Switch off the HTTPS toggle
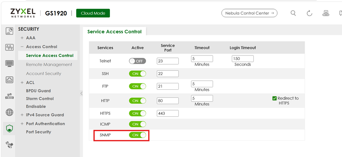This screenshot has height=157, width=342. coord(138,113)
